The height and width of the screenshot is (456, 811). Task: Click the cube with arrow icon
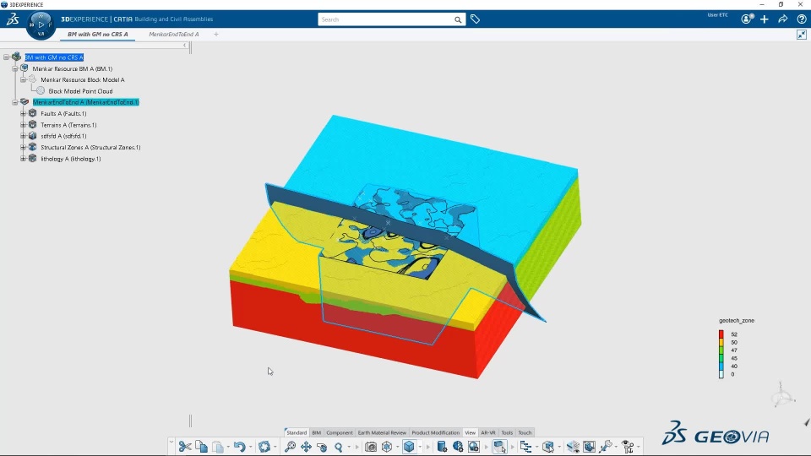tap(548, 446)
